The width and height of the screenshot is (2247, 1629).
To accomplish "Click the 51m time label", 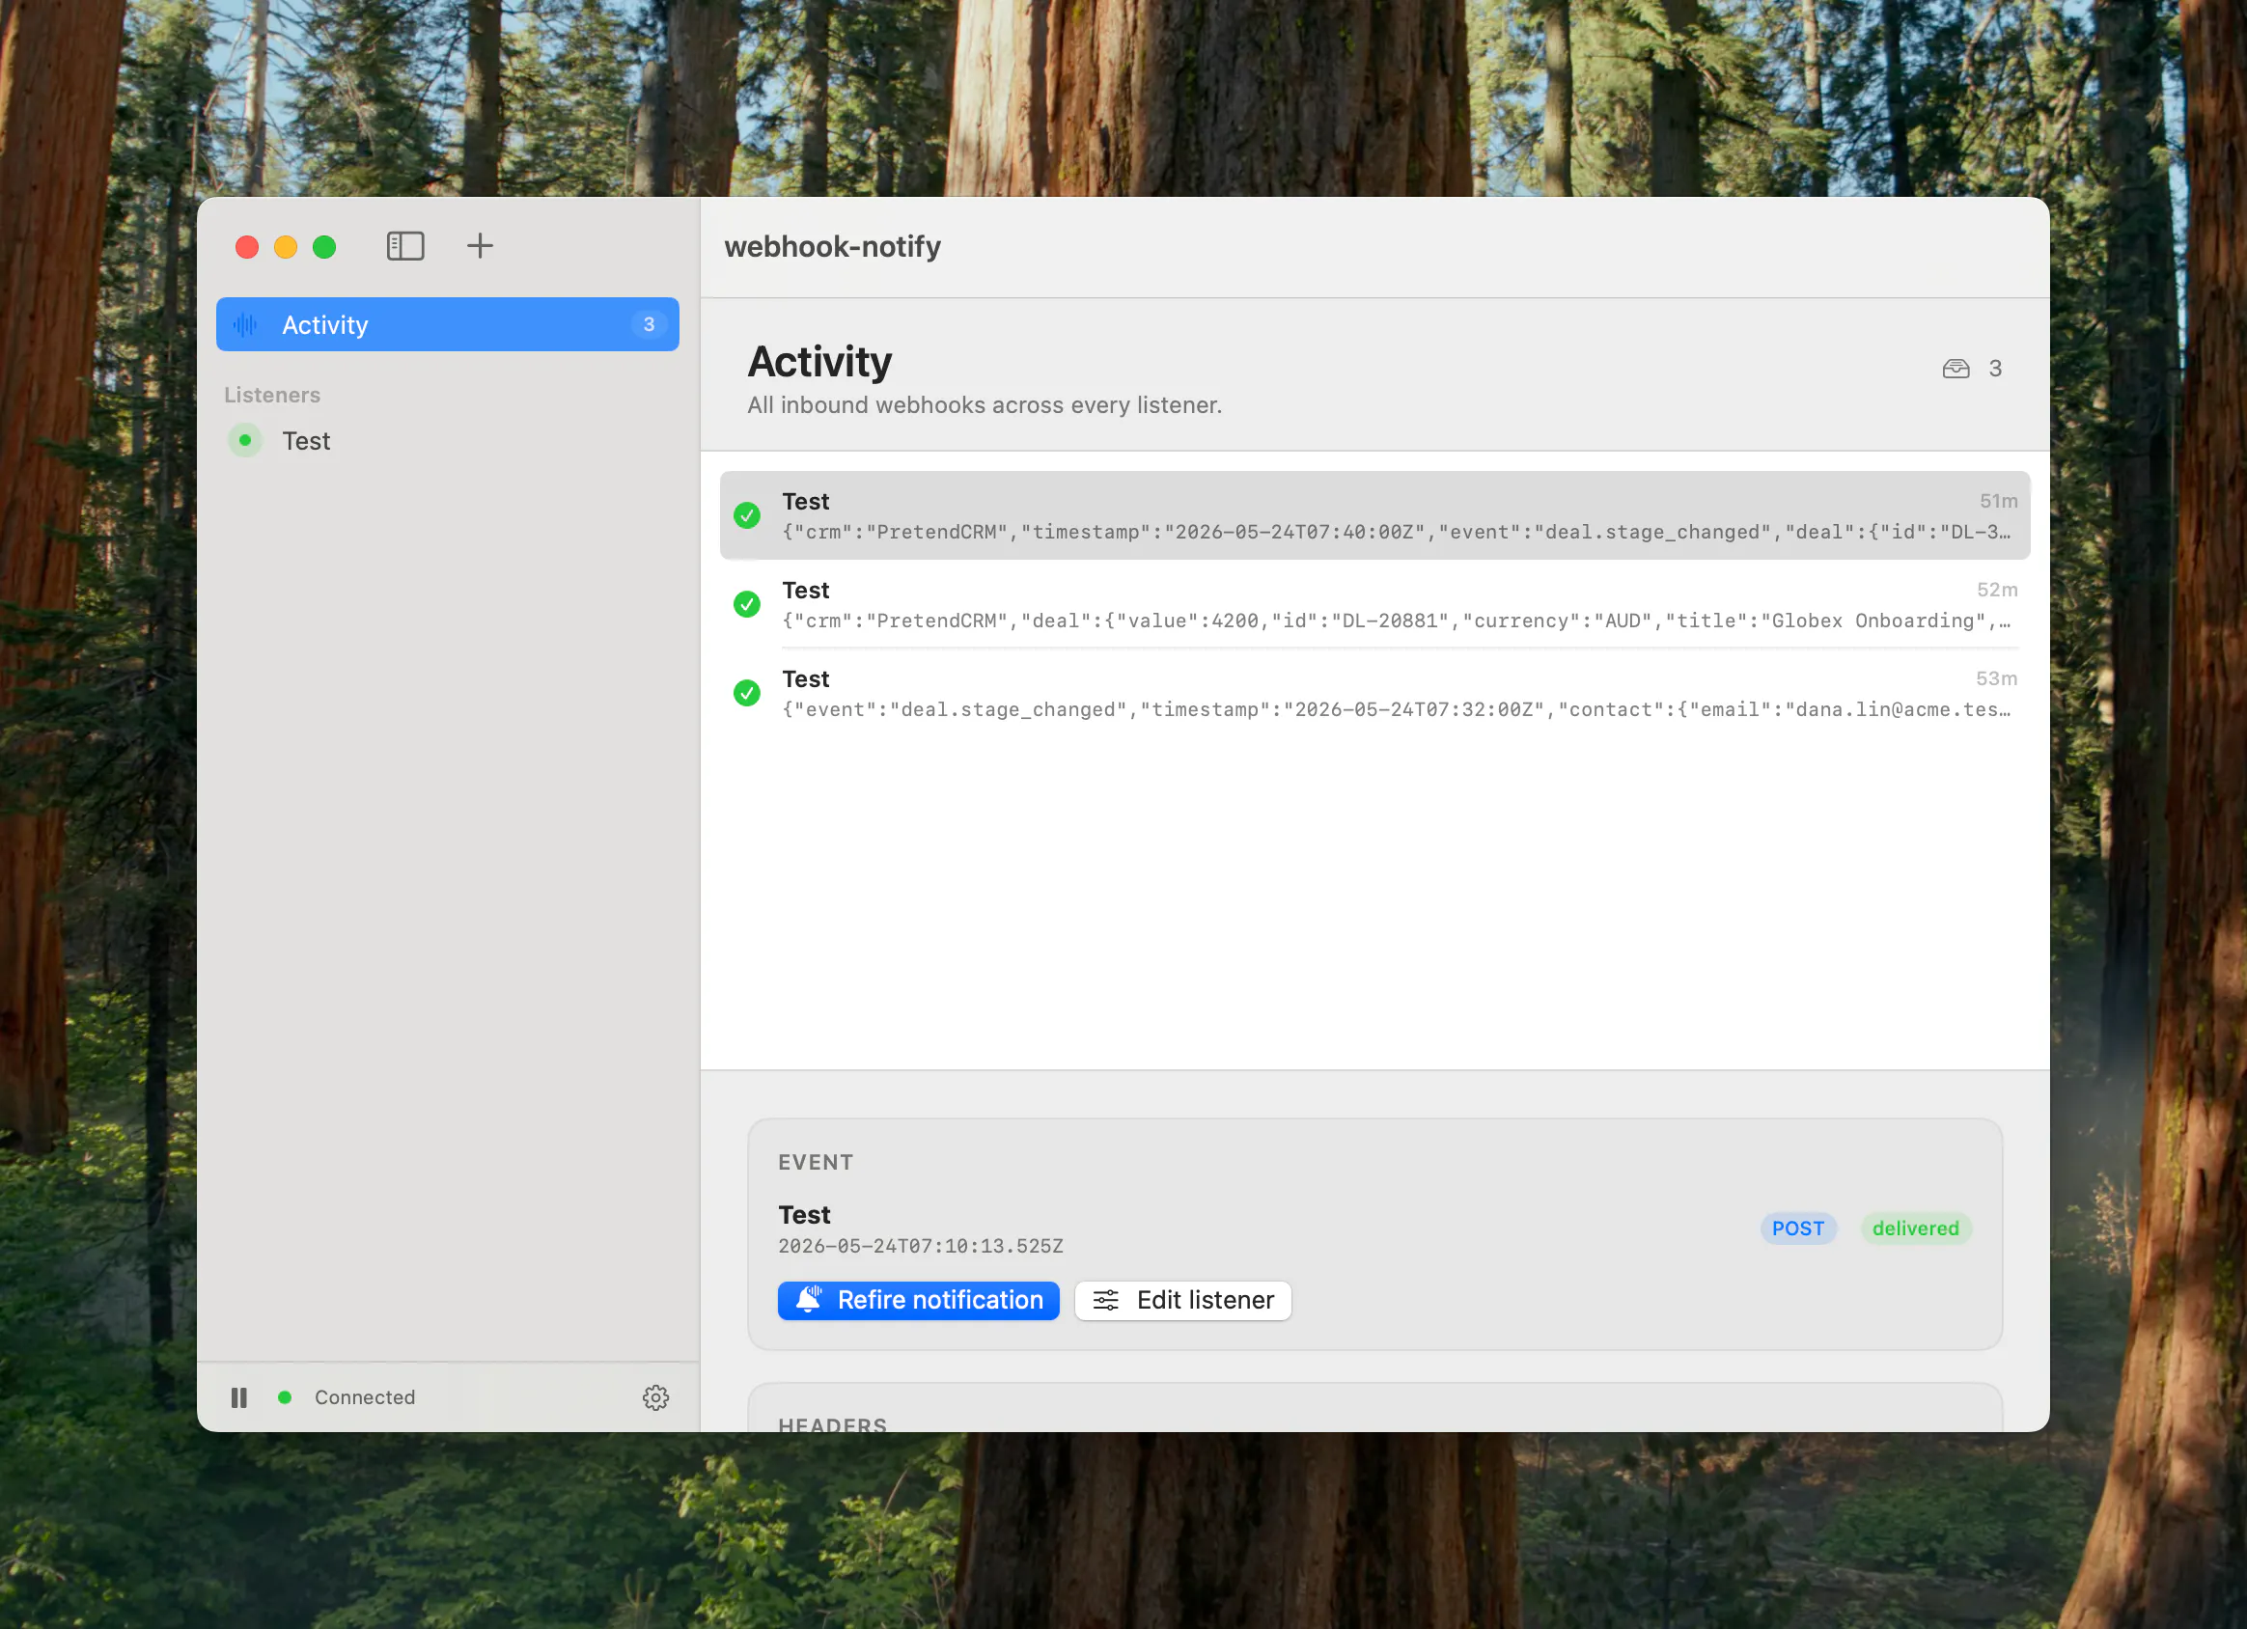I will click(x=1998, y=501).
